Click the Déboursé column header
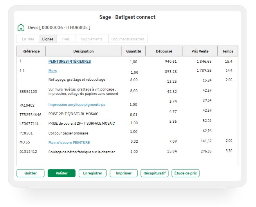 click(164, 51)
